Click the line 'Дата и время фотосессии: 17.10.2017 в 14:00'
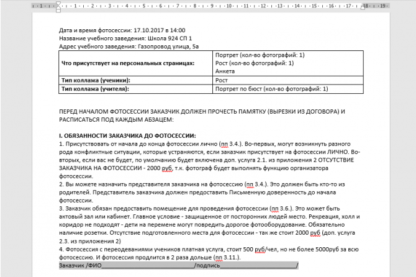 coord(122,30)
